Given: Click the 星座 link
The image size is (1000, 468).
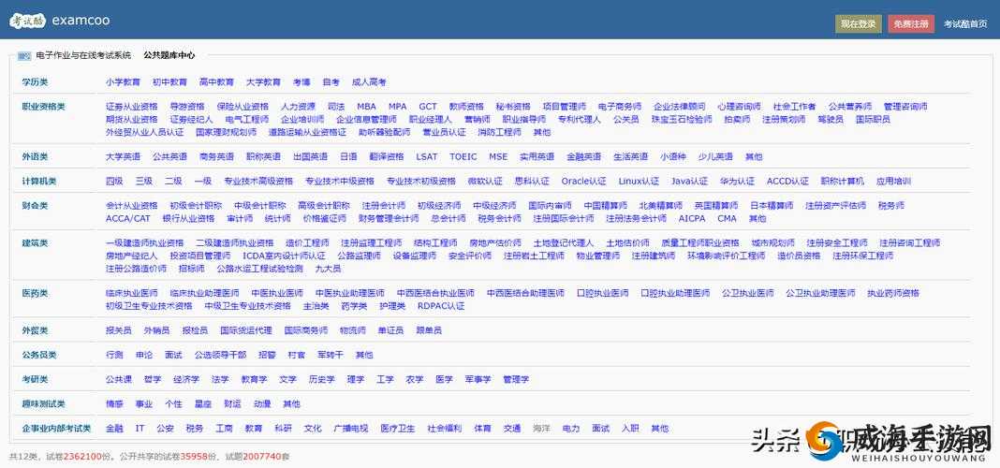Looking at the screenshot, I should click(203, 403).
